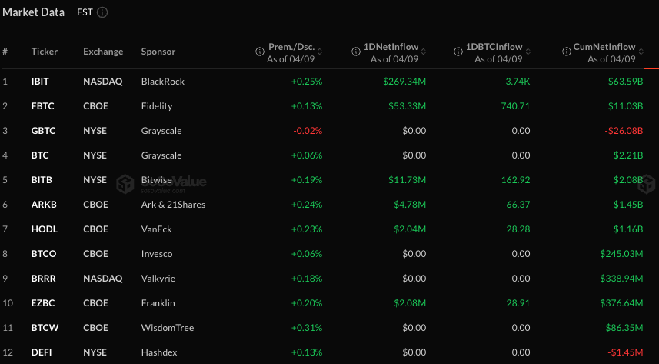Click the 1DNetInflow column header label

click(x=391, y=47)
